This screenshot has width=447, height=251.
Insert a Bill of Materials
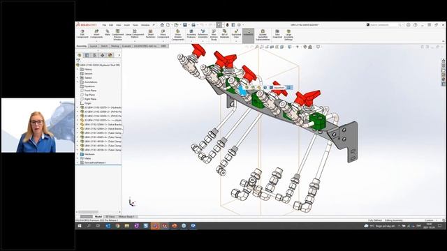pyautogui.click(x=225, y=33)
